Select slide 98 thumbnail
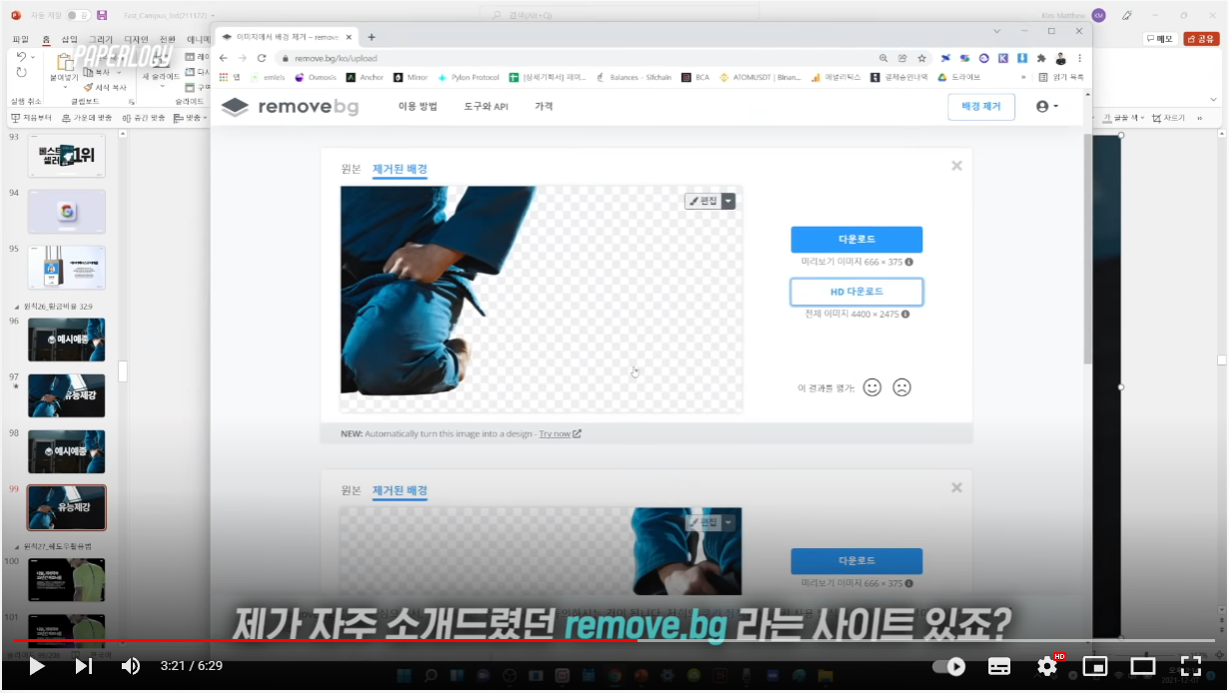 67,451
